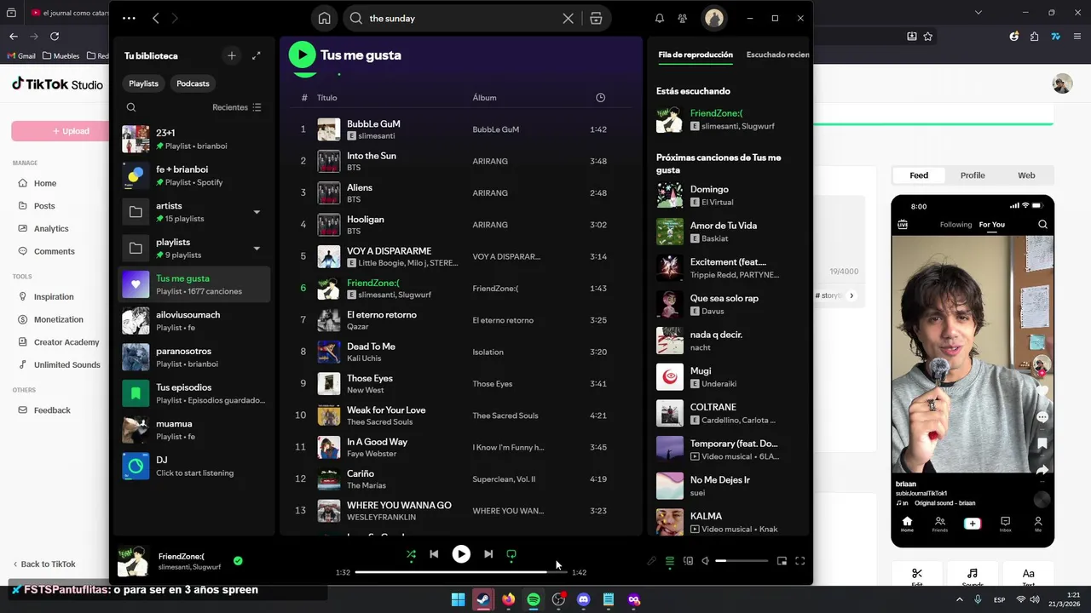Adjust the Spotify volume slider
This screenshot has width=1091, height=613.
[x=742, y=561]
